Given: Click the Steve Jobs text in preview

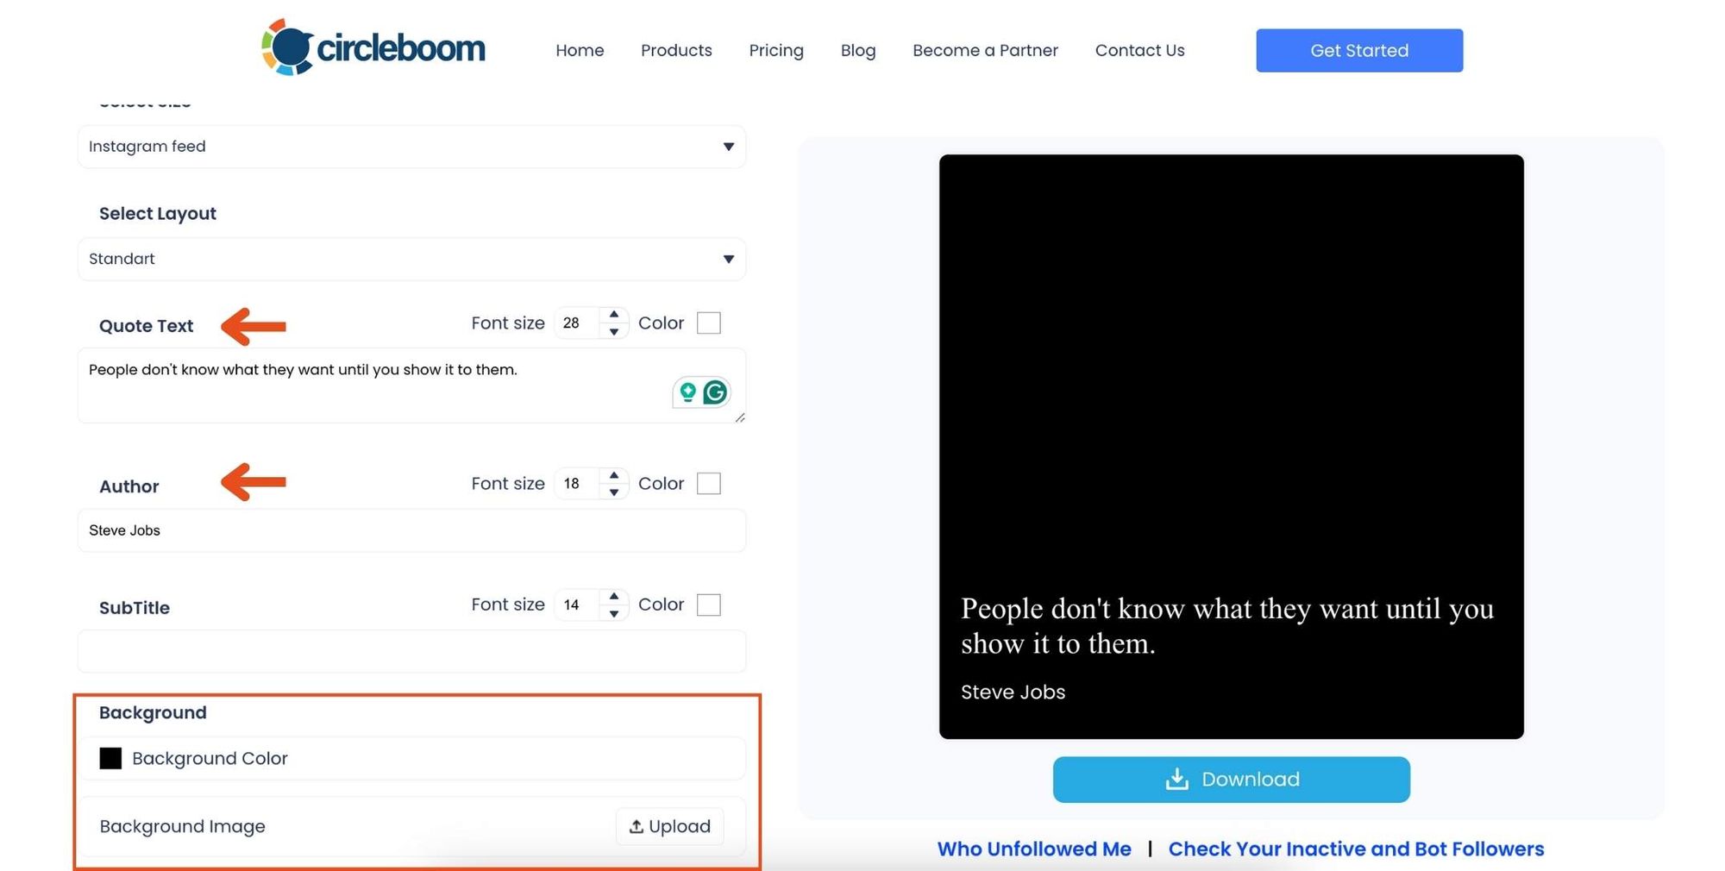Looking at the screenshot, I should click(1013, 692).
